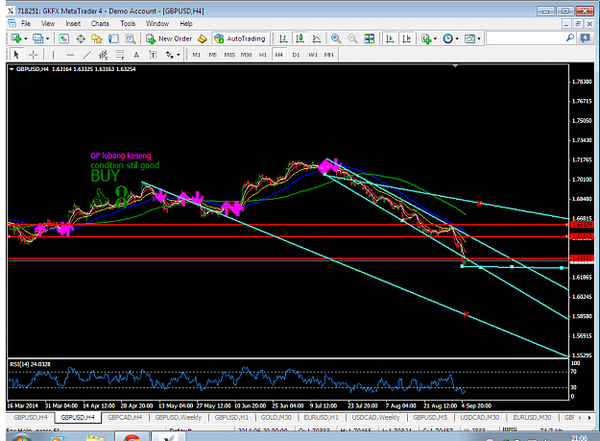Switch to H1 timeframe

pos(262,55)
